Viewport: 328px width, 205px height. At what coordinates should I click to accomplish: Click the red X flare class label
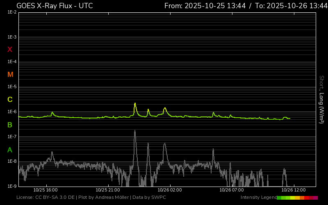click(x=10, y=50)
